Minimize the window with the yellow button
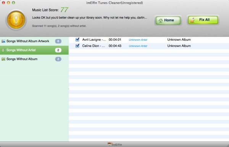 pyautogui.click(x=8, y=3)
